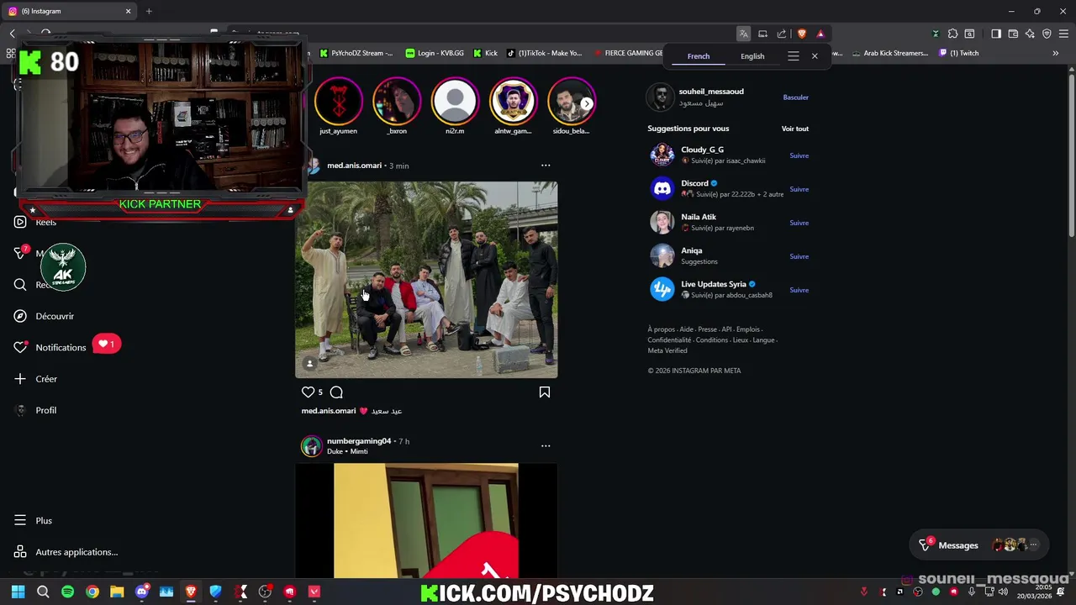This screenshot has width=1076, height=605.
Task: Follow Aniqa via Suivre
Action: 799,256
